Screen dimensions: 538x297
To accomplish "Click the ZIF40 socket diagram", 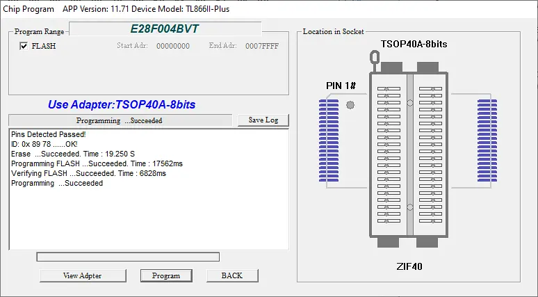I will tap(409, 154).
